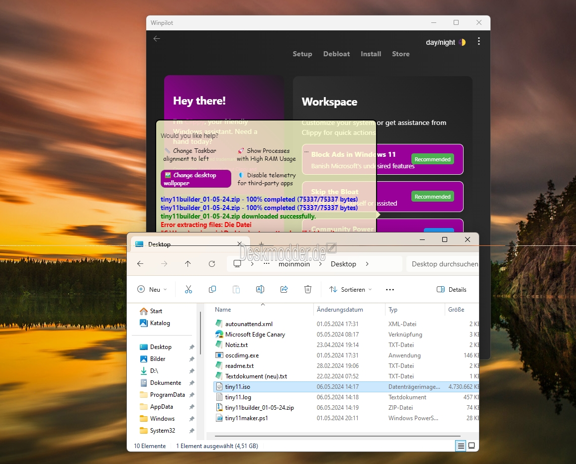Click the Copy icon in Explorer toolbar
This screenshot has height=464, width=576.
tap(212, 289)
